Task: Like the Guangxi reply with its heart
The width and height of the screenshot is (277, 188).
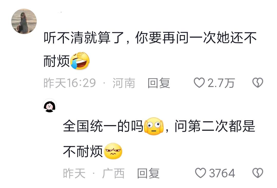Action: pos(201,173)
